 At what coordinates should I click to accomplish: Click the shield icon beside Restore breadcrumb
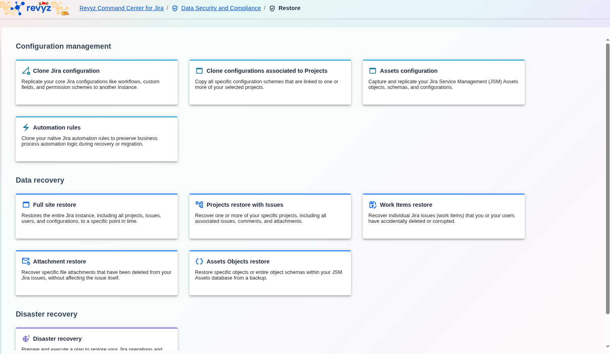(x=272, y=8)
